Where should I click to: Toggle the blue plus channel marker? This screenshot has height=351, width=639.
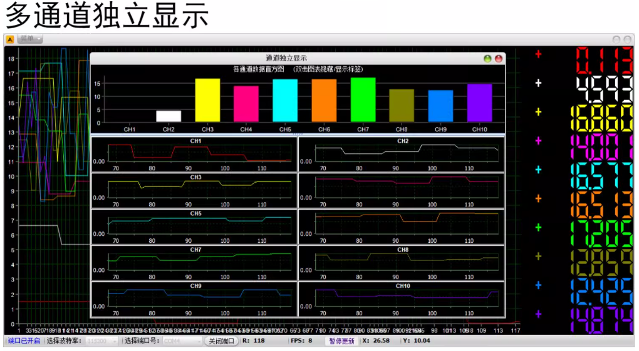[x=538, y=285]
